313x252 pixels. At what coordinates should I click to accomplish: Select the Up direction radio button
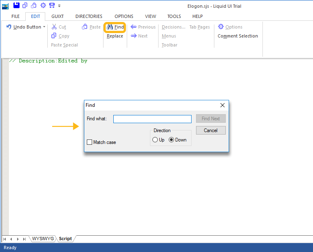[155, 140]
